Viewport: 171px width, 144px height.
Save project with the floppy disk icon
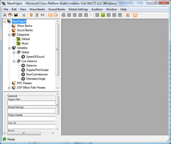tap(16, 15)
